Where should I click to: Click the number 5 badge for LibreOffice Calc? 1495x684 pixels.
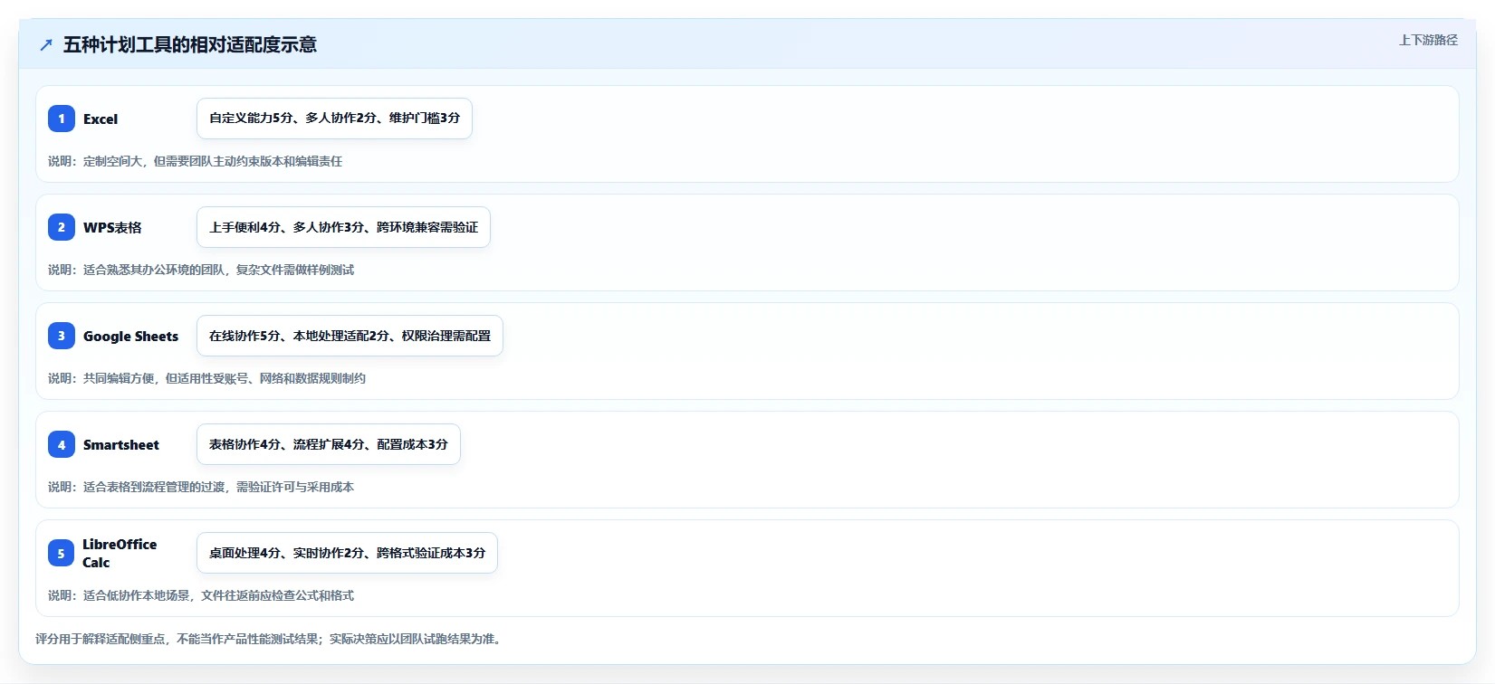[62, 553]
